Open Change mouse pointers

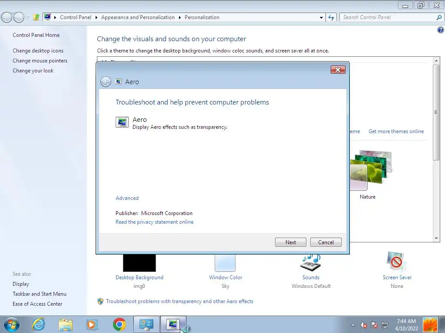[x=40, y=61]
